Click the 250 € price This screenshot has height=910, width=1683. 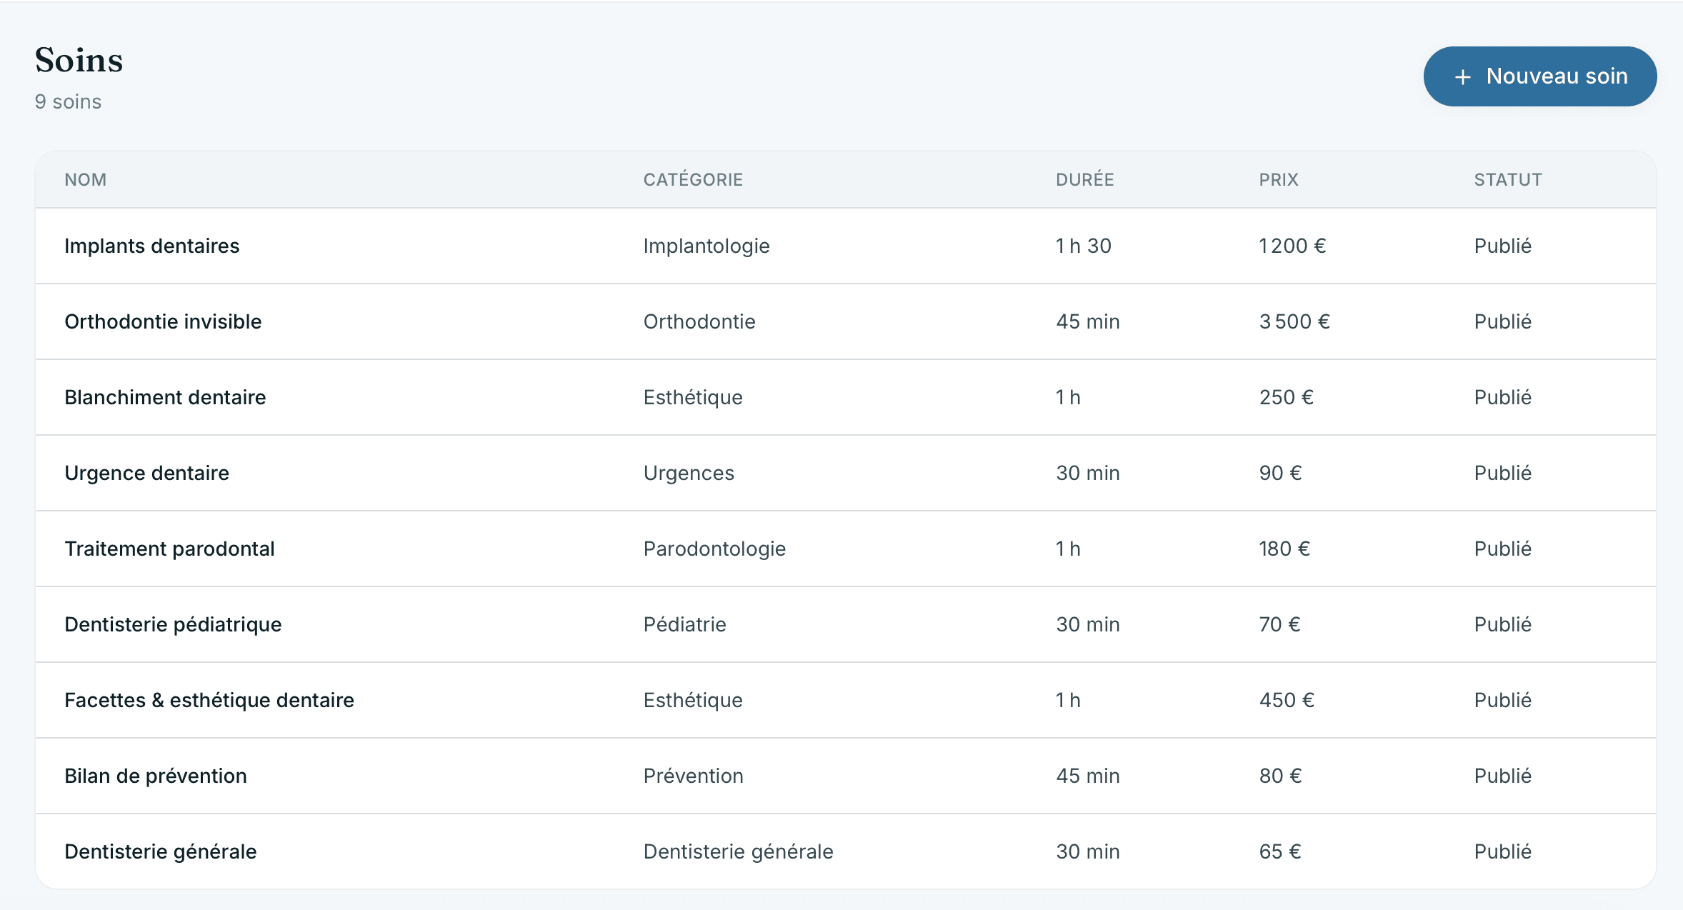click(x=1287, y=397)
